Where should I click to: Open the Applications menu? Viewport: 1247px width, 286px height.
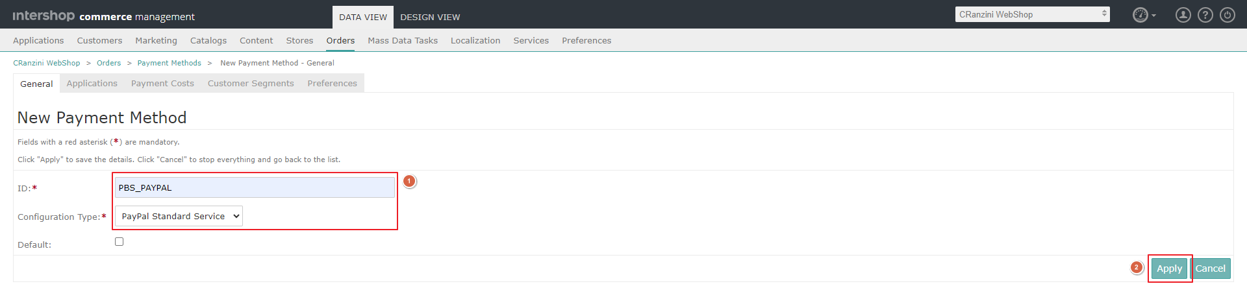point(38,40)
